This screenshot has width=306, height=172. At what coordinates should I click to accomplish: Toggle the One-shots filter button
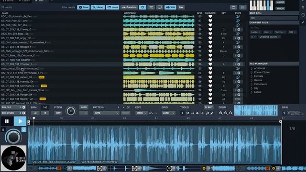[129, 7]
